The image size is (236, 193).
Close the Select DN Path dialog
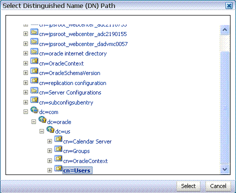[229, 6]
